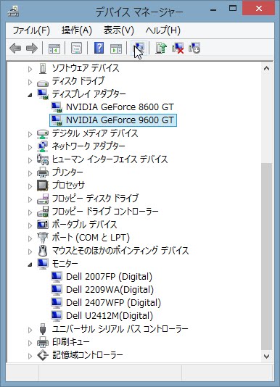Open the ヘルプ(H) menu
This screenshot has height=387, width=280.
[163, 30]
